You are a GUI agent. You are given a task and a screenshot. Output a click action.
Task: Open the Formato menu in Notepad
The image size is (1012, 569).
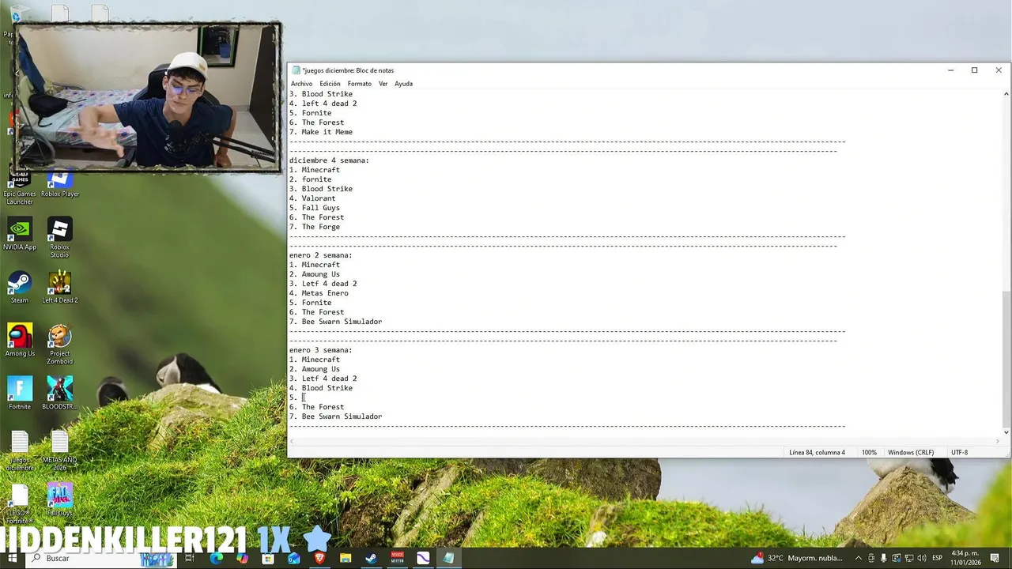click(x=359, y=84)
